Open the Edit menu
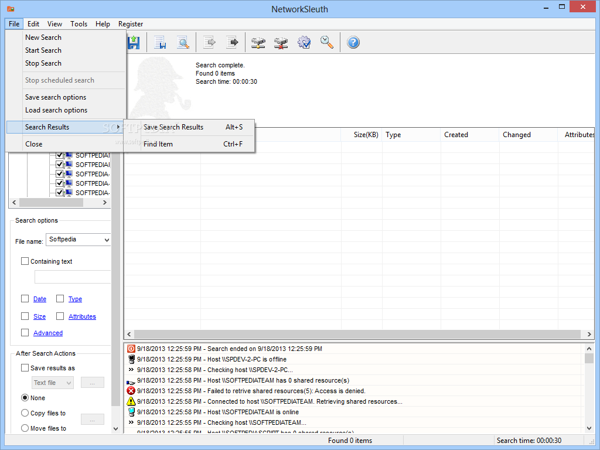 click(33, 23)
